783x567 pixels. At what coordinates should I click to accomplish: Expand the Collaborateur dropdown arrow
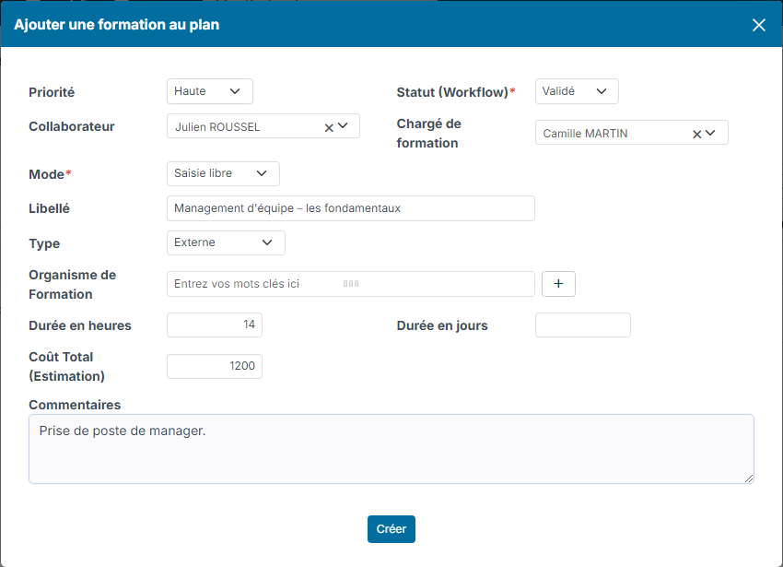(343, 126)
